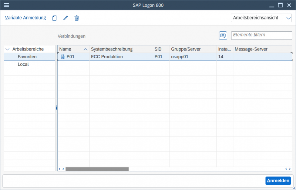Click SID column header
The height and width of the screenshot is (190, 296).
161,49
